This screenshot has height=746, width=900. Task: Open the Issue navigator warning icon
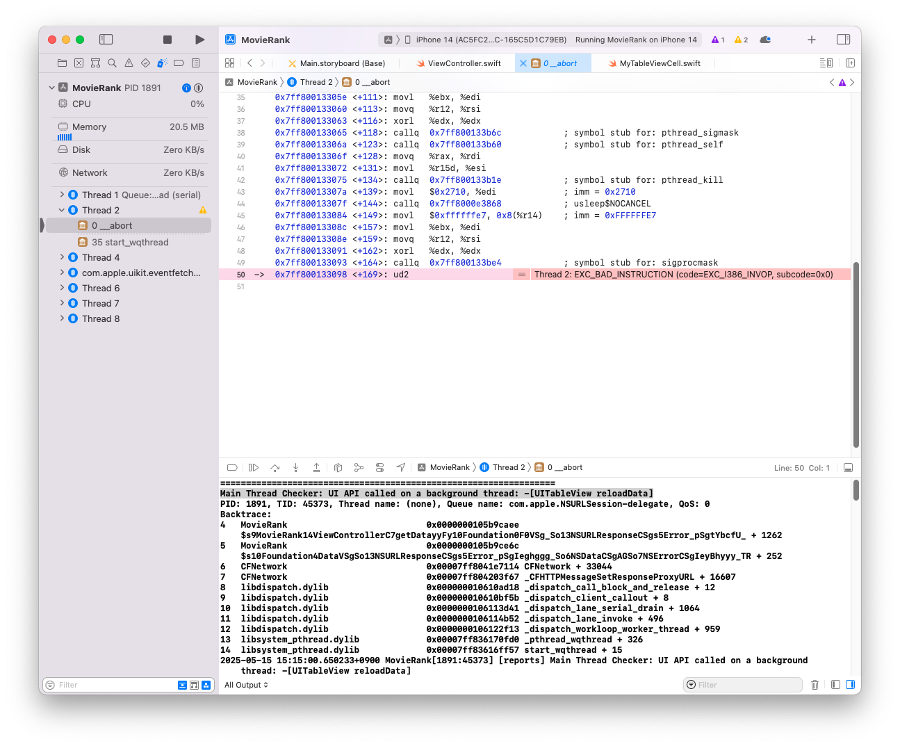(x=129, y=63)
